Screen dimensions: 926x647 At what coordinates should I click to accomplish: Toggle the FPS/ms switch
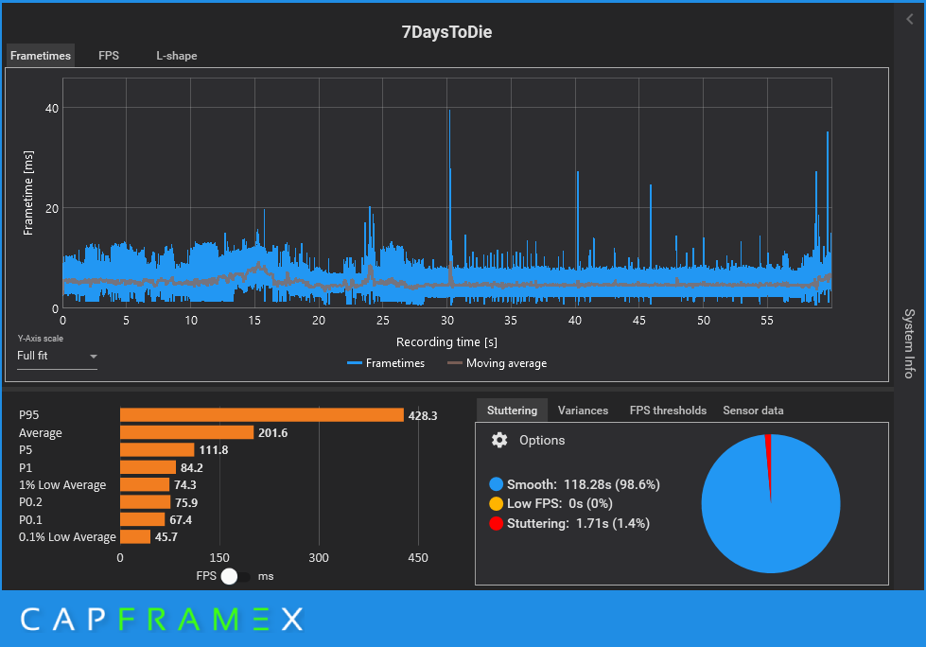coord(235,576)
